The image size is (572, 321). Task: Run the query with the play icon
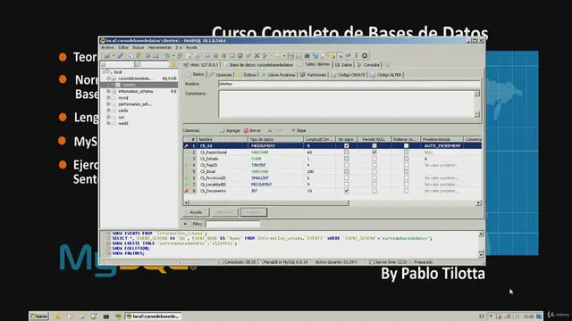[265, 55]
